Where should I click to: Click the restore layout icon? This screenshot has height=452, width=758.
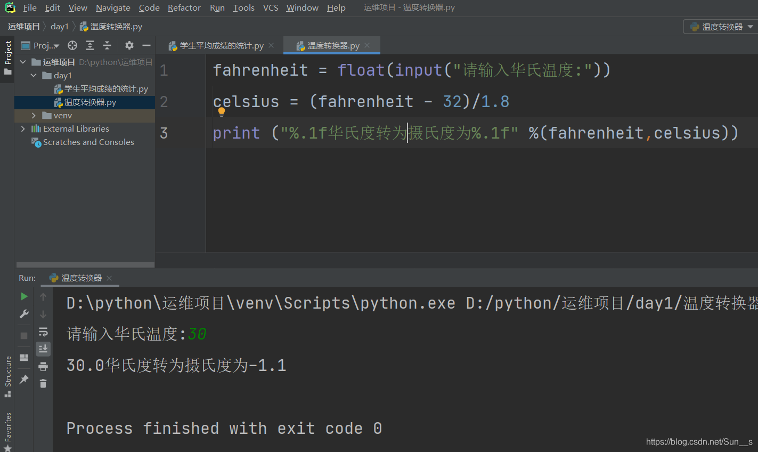tap(24, 358)
